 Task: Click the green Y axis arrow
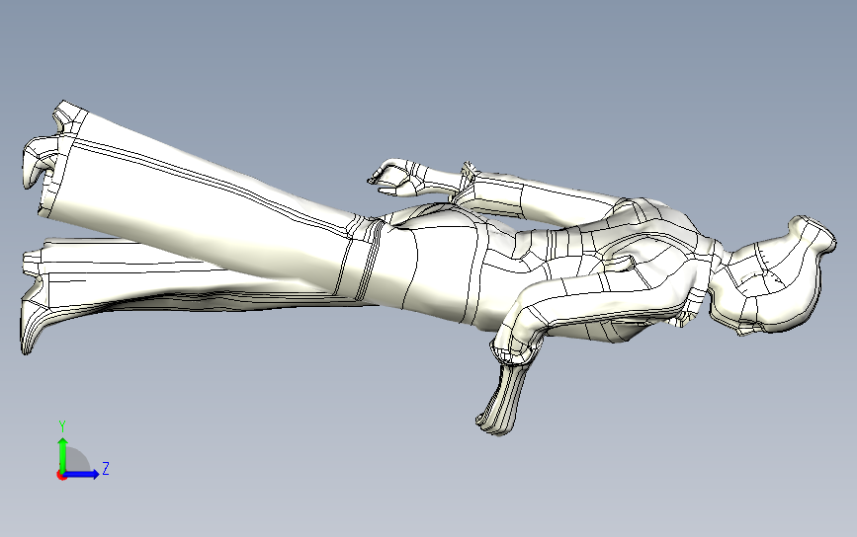(63, 455)
